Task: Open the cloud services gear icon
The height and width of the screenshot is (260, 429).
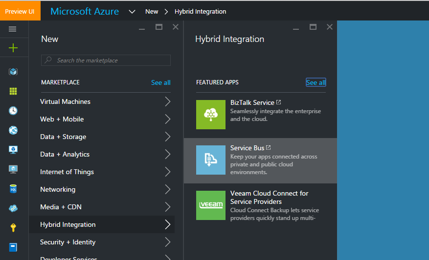Action: 13,208
